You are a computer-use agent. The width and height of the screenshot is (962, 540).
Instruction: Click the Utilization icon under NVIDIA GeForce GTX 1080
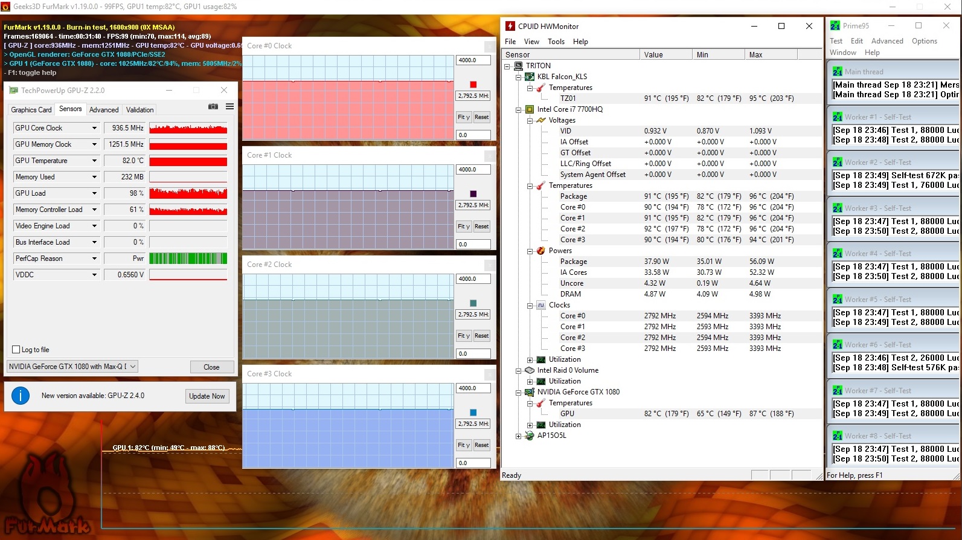541,425
